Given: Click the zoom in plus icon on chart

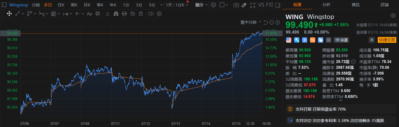Looking at the screenshot, I should [278, 22].
